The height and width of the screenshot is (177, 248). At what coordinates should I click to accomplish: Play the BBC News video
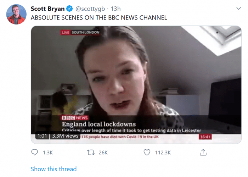(x=136, y=85)
